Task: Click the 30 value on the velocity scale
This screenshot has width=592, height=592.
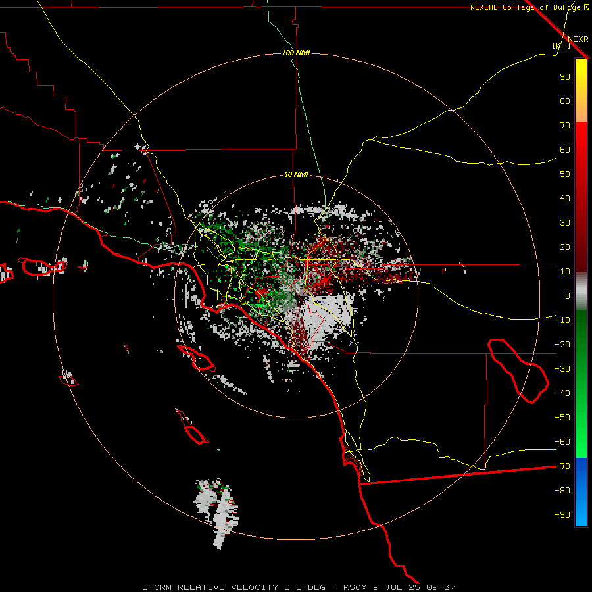Action: tap(565, 223)
